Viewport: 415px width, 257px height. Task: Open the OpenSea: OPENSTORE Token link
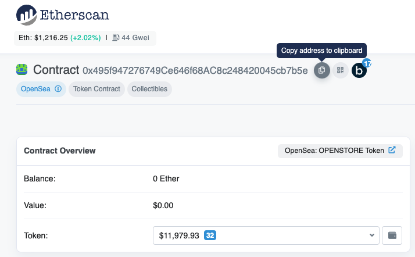tap(334, 151)
